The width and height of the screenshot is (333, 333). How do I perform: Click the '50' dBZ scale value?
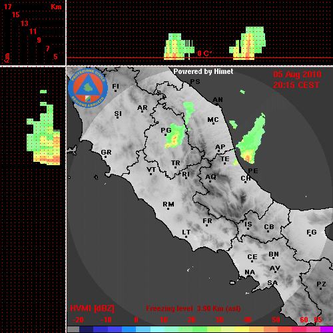pyautogui.click(x=276, y=320)
